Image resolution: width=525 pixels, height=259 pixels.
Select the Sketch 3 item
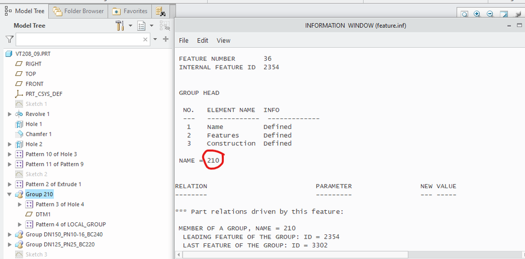[36, 254]
